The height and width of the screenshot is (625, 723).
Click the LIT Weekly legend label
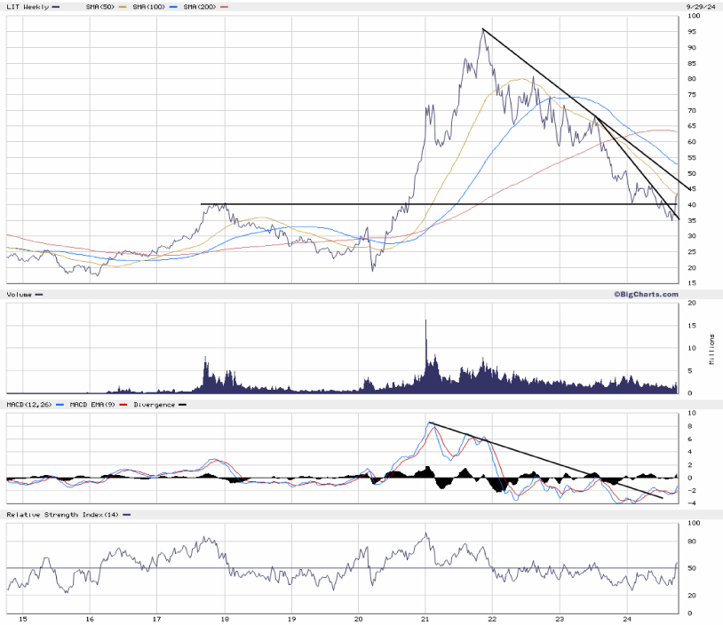point(28,6)
